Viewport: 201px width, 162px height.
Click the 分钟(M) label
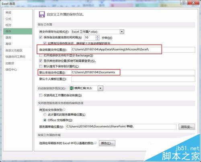(107, 38)
